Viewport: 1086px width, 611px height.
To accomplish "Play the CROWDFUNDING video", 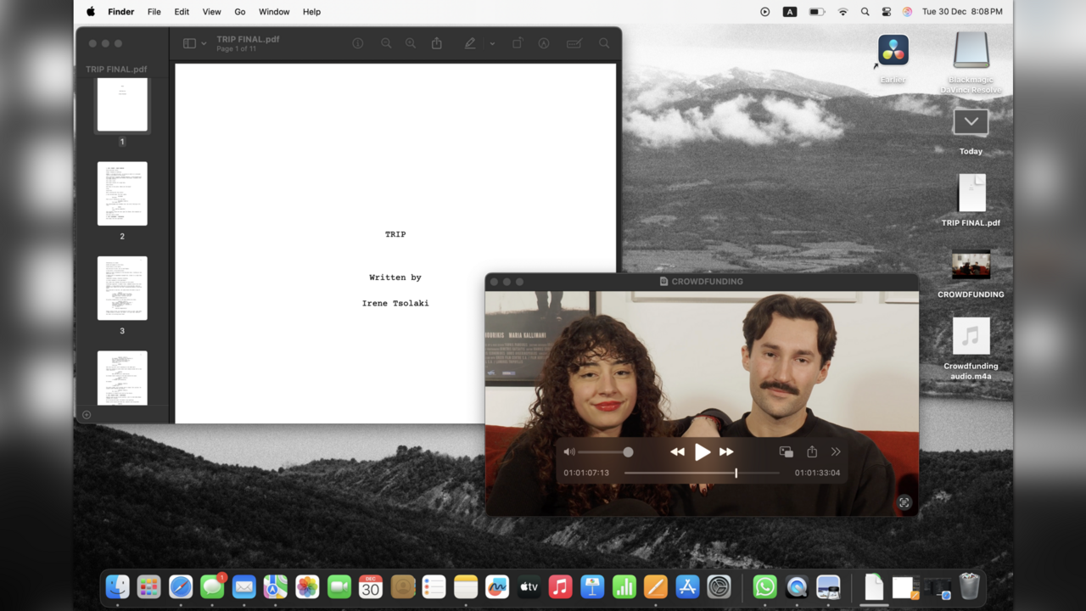I will click(702, 452).
